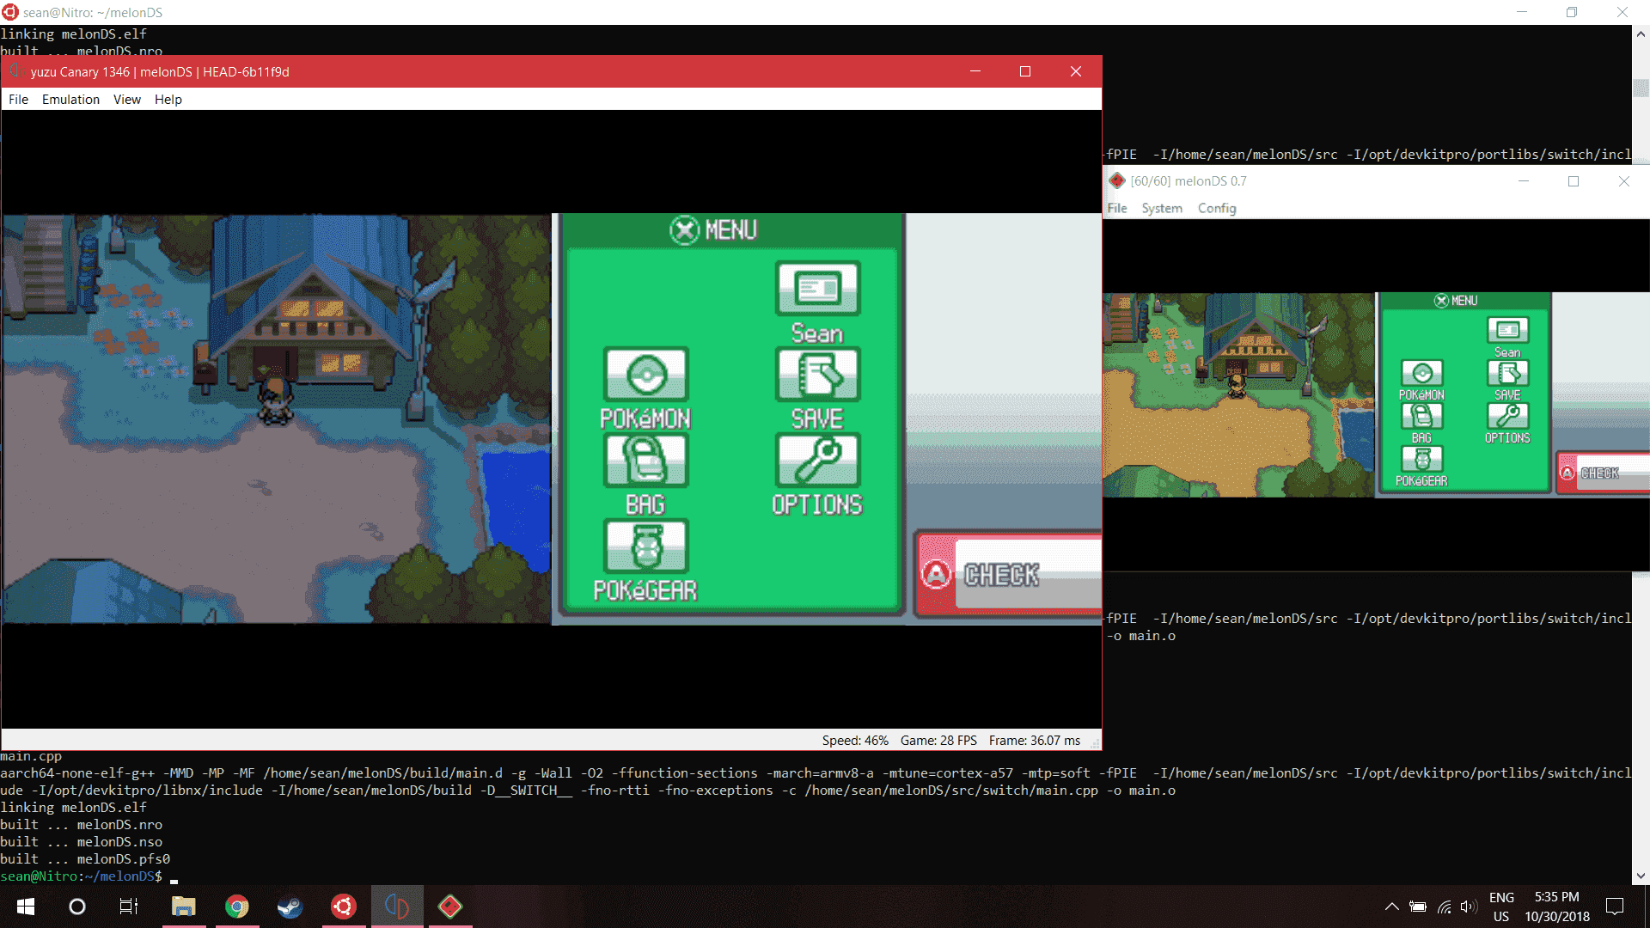Show hidden system tray icons

pos(1392,907)
